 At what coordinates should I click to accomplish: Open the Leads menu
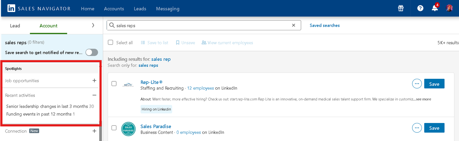click(140, 9)
